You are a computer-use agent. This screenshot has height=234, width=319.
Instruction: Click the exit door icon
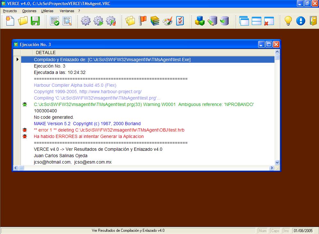tap(313, 21)
